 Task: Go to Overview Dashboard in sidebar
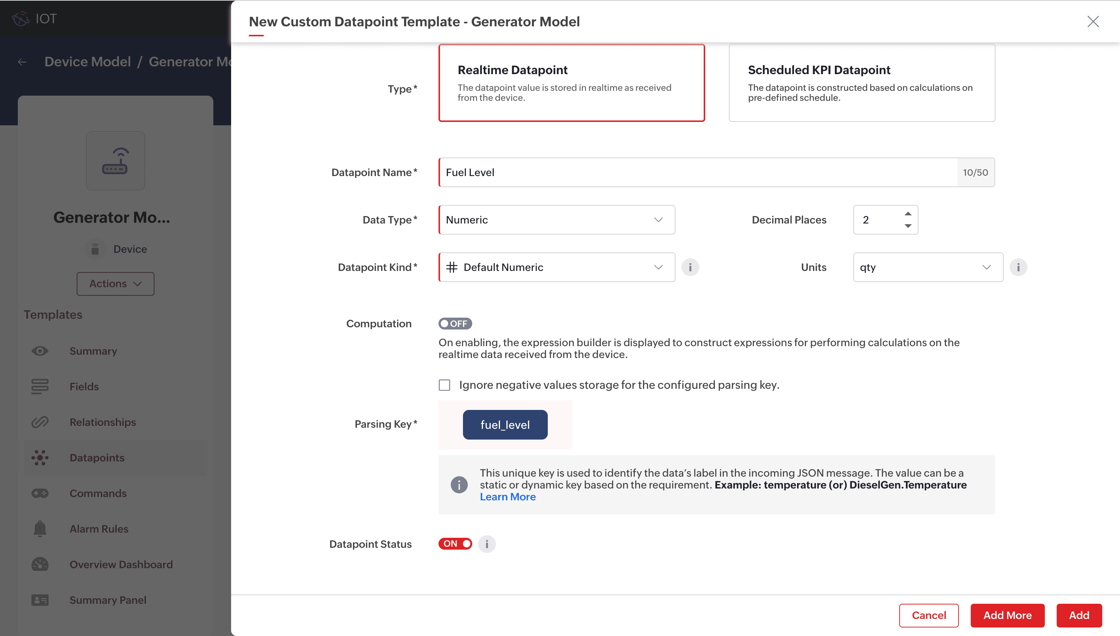click(121, 564)
